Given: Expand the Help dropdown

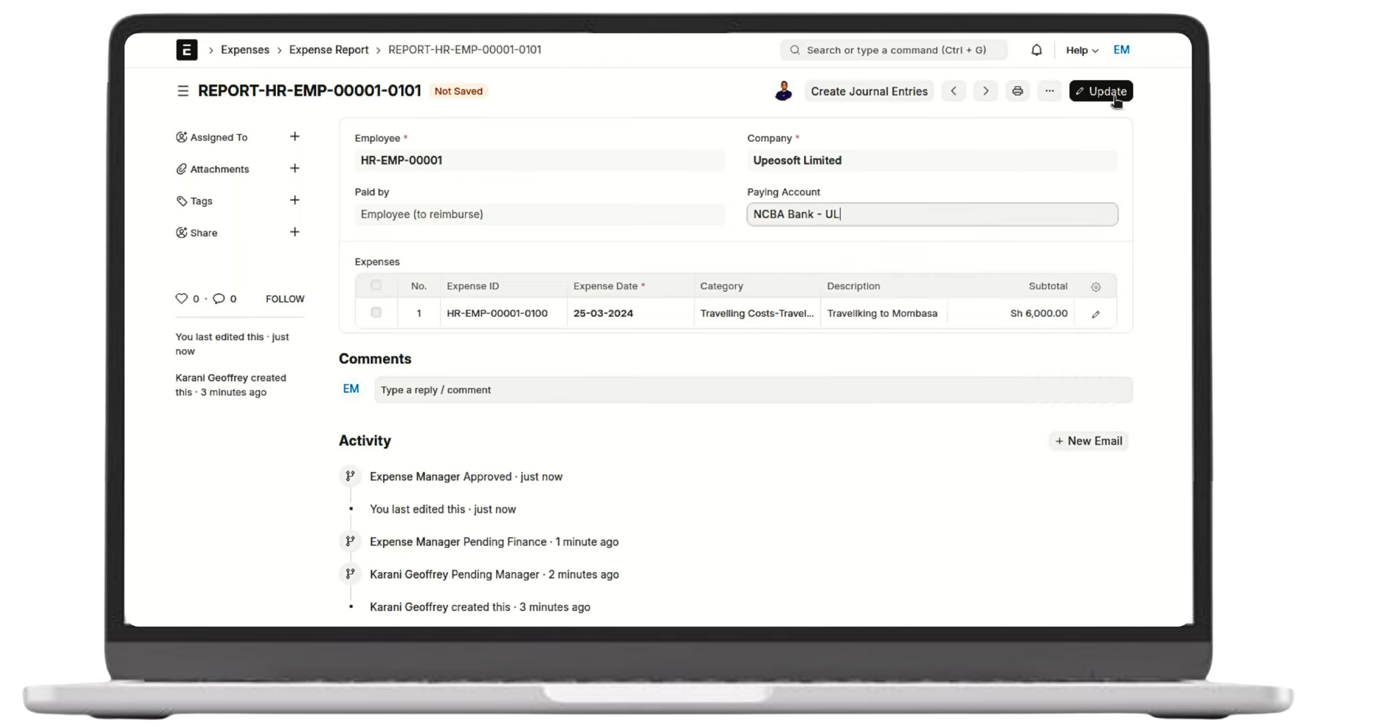Looking at the screenshot, I should pyautogui.click(x=1081, y=50).
